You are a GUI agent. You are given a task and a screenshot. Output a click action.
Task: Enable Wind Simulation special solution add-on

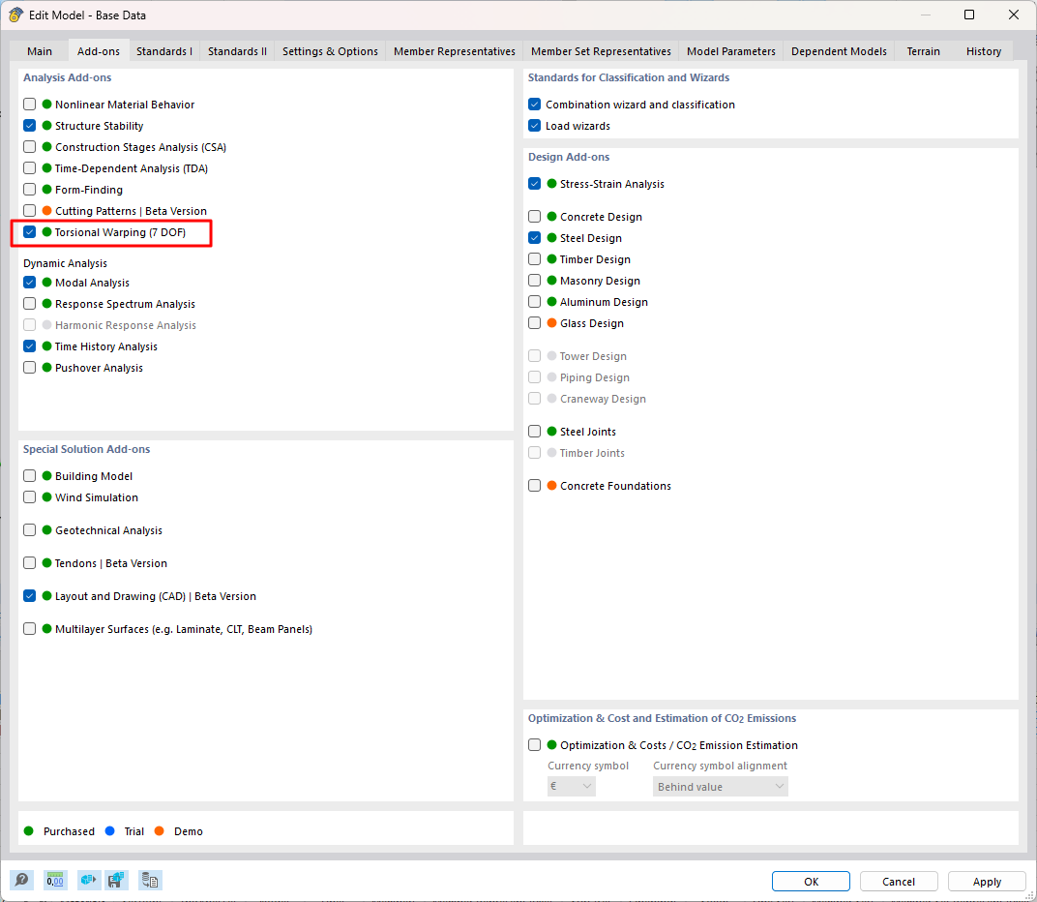coord(29,496)
